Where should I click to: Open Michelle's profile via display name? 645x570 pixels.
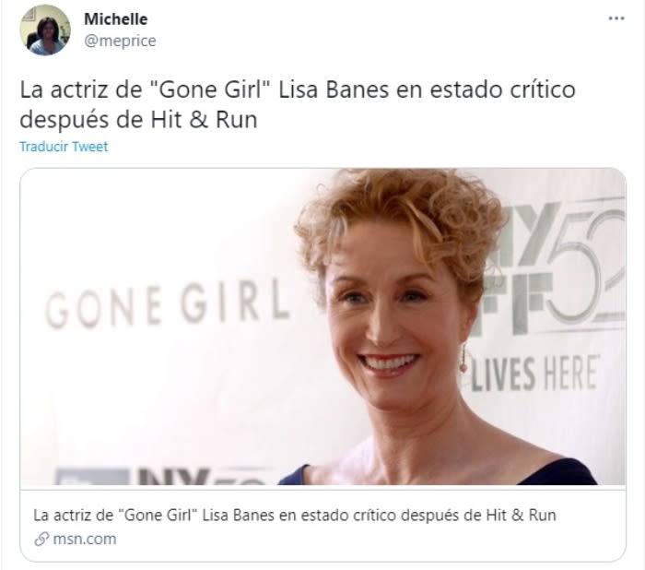(x=115, y=19)
